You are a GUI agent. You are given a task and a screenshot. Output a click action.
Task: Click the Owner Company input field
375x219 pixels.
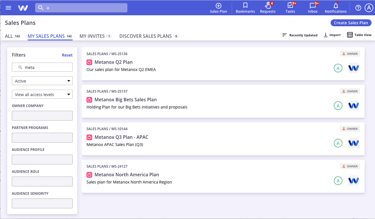[42, 115]
